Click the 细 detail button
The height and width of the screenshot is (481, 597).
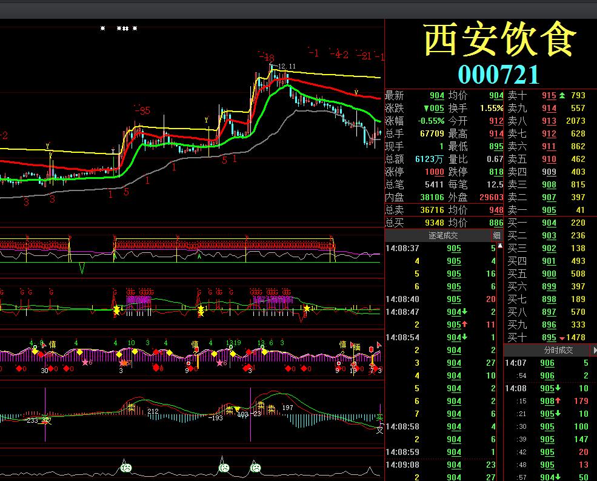coord(497,235)
